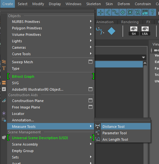Image resolution: width=159 pixels, height=164 pixels.
Task: Click the Adobe Illustrator ai icon
Action: tap(4, 89)
